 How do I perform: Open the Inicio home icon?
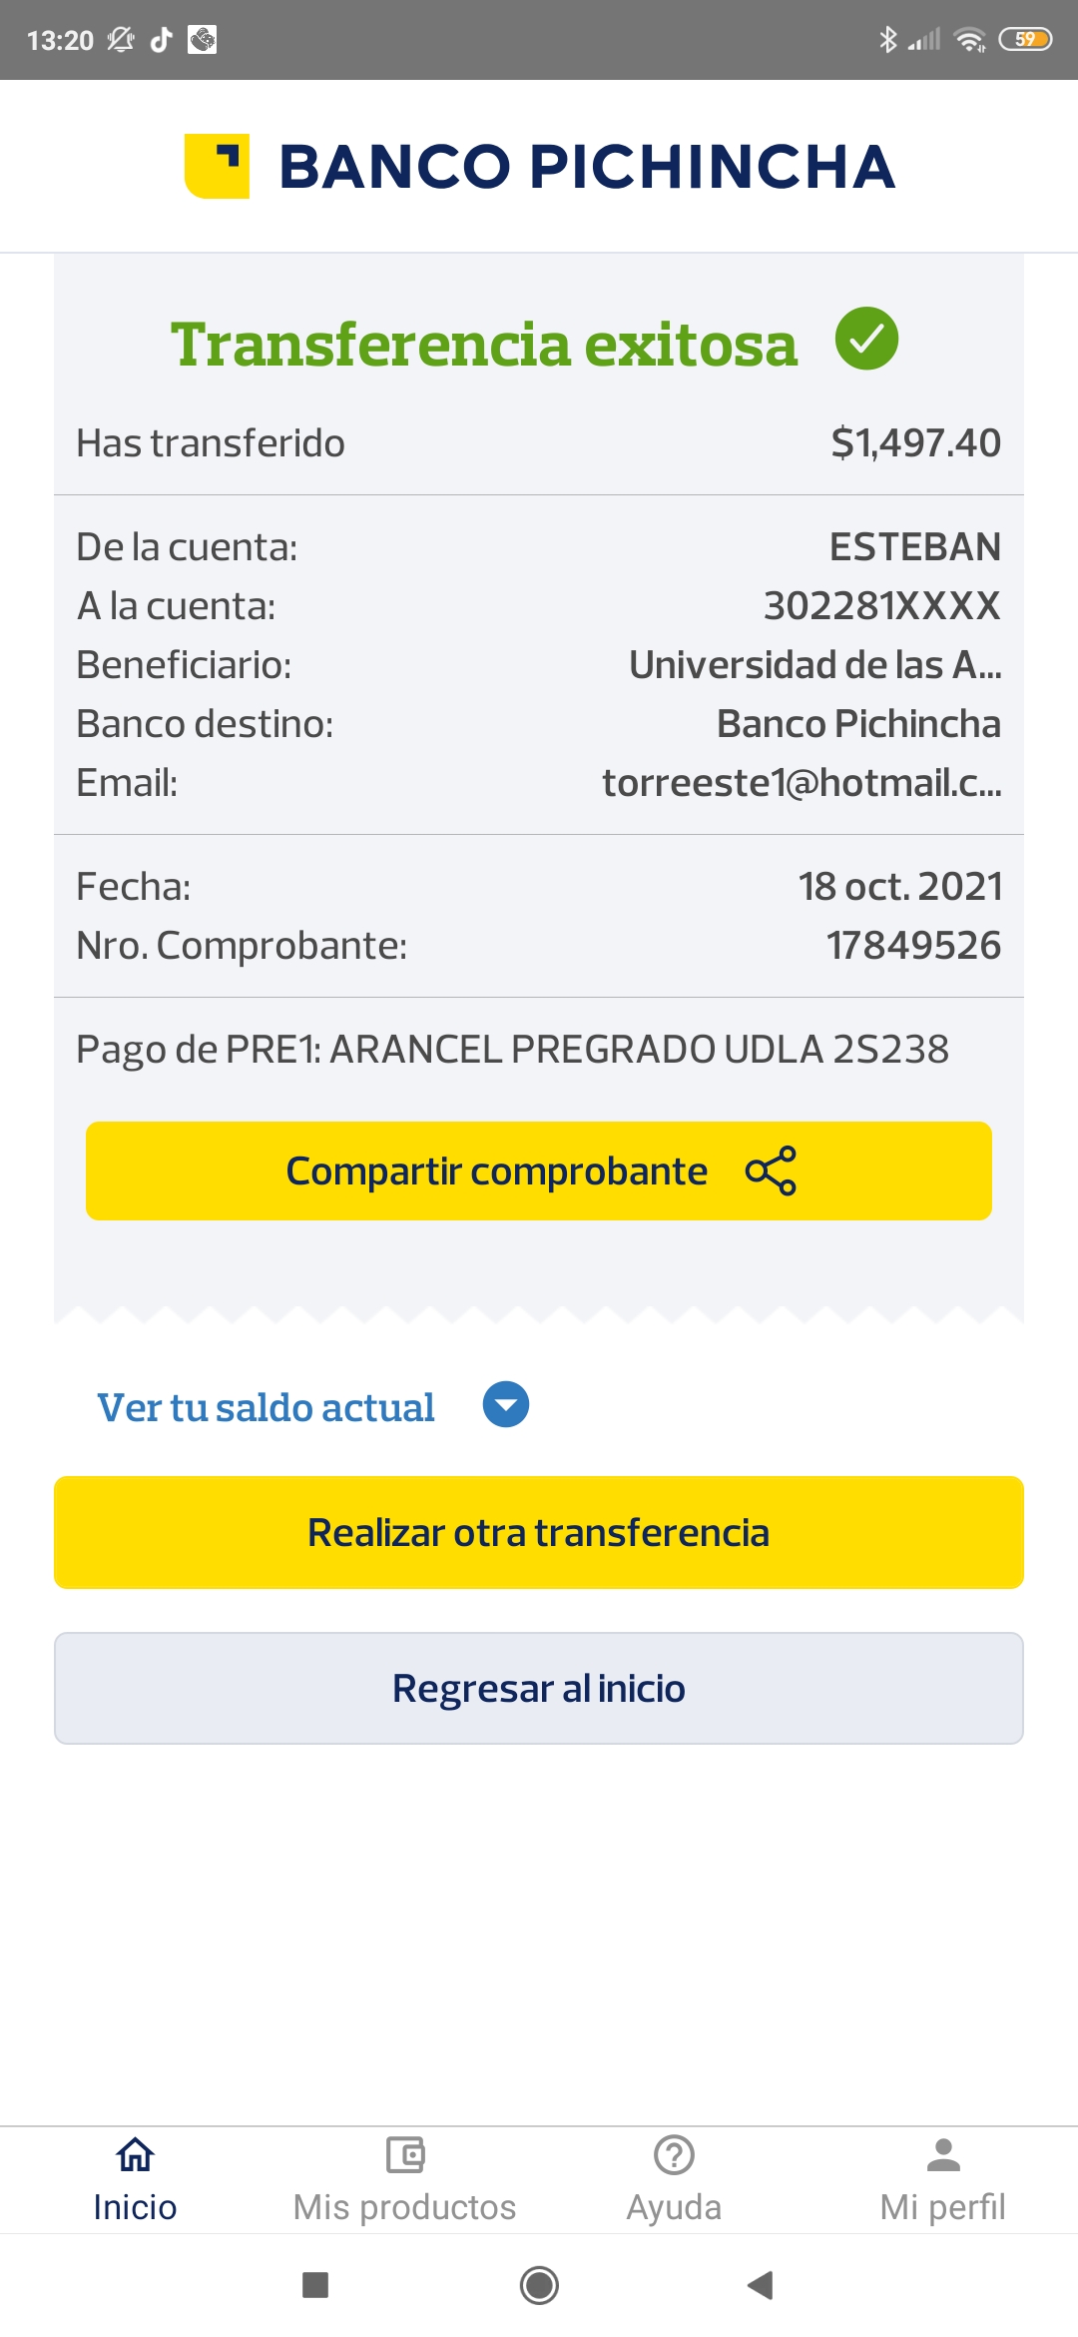[x=135, y=2155]
